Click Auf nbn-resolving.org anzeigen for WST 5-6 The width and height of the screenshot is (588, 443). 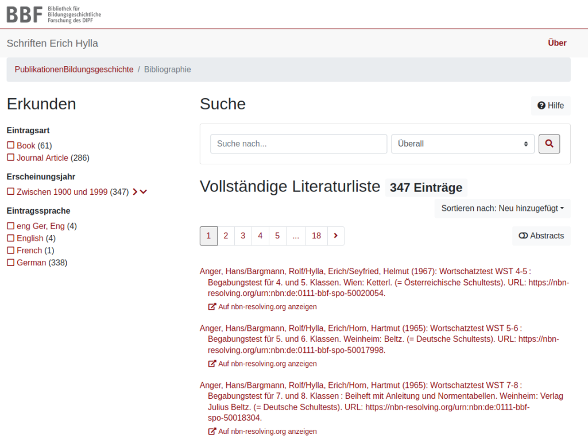point(268,364)
